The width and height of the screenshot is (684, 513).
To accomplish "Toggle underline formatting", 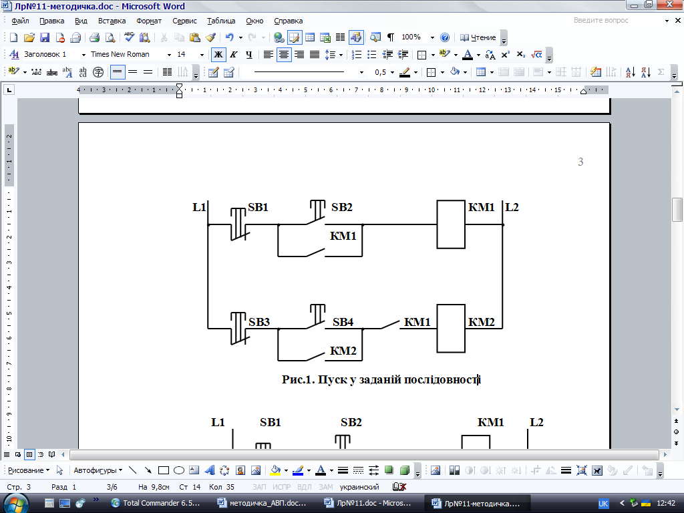I will (249, 55).
